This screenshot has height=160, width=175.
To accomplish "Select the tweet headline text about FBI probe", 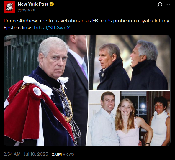I will [86, 24].
